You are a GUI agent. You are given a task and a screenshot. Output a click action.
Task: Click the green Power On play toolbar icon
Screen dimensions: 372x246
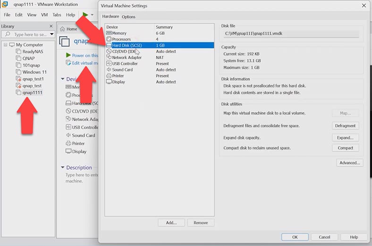coord(85,15)
